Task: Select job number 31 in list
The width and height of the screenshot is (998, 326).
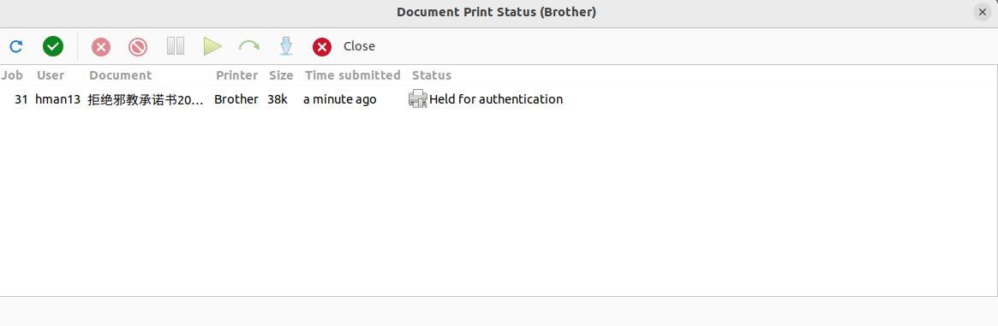Action: click(x=499, y=99)
